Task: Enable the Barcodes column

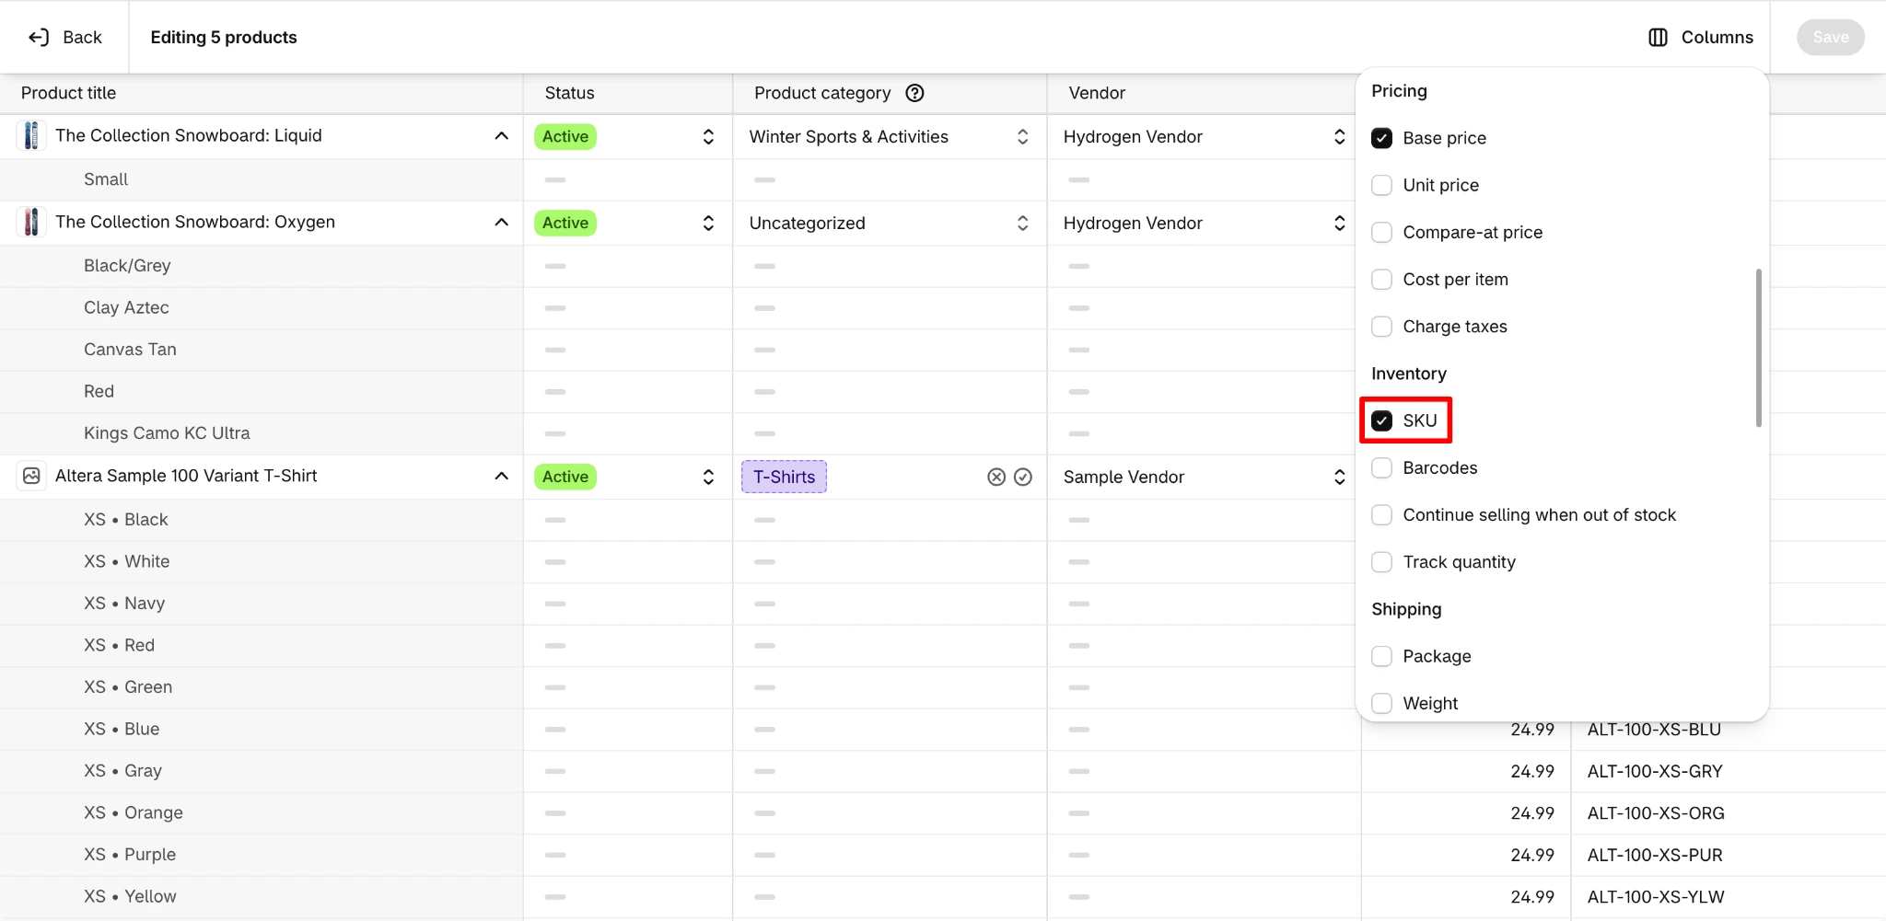Action: (x=1381, y=467)
